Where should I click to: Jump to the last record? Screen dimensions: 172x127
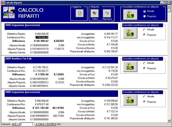point(41,124)
